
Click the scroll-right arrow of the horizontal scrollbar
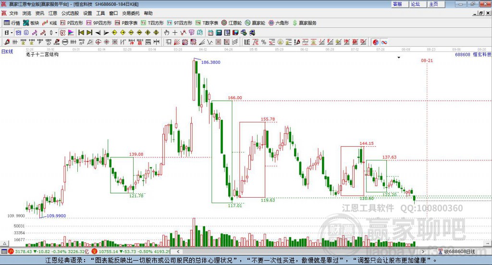423,252
